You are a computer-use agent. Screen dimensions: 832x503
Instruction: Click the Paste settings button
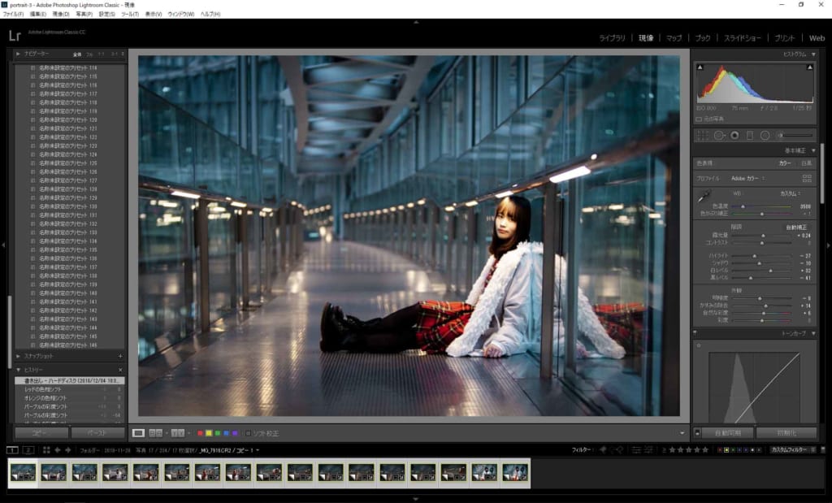coord(97,433)
